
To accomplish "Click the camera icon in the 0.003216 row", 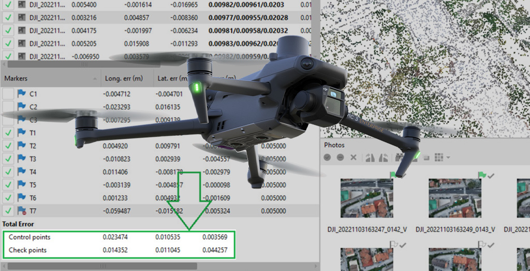I will pyautogui.click(x=22, y=18).
